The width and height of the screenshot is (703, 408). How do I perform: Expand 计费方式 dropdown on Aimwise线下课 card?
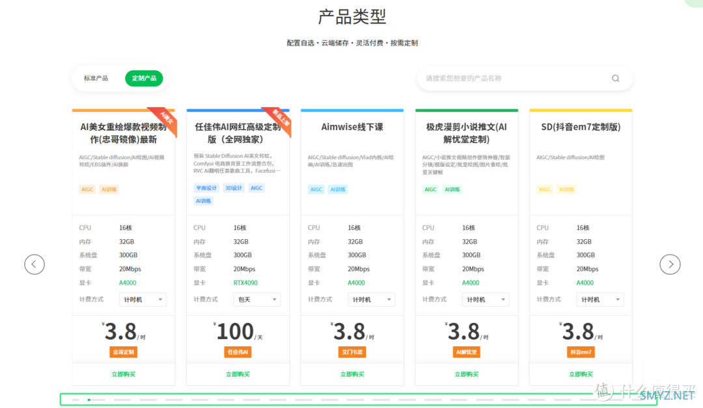click(x=371, y=300)
